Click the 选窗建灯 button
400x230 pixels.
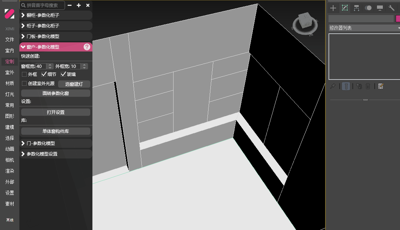(x=74, y=84)
